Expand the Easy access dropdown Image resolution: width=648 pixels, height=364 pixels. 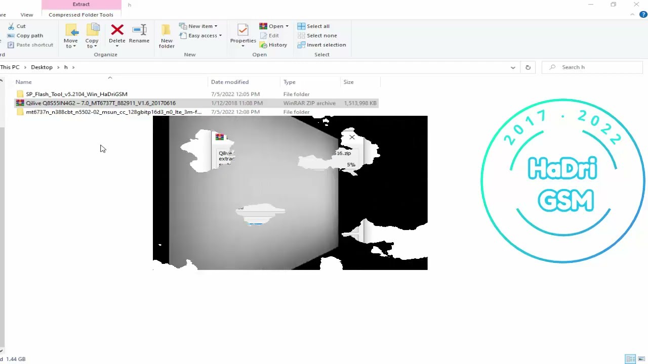coord(220,35)
